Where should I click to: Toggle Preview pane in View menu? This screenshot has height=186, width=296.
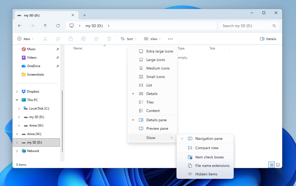pyautogui.click(x=152, y=128)
